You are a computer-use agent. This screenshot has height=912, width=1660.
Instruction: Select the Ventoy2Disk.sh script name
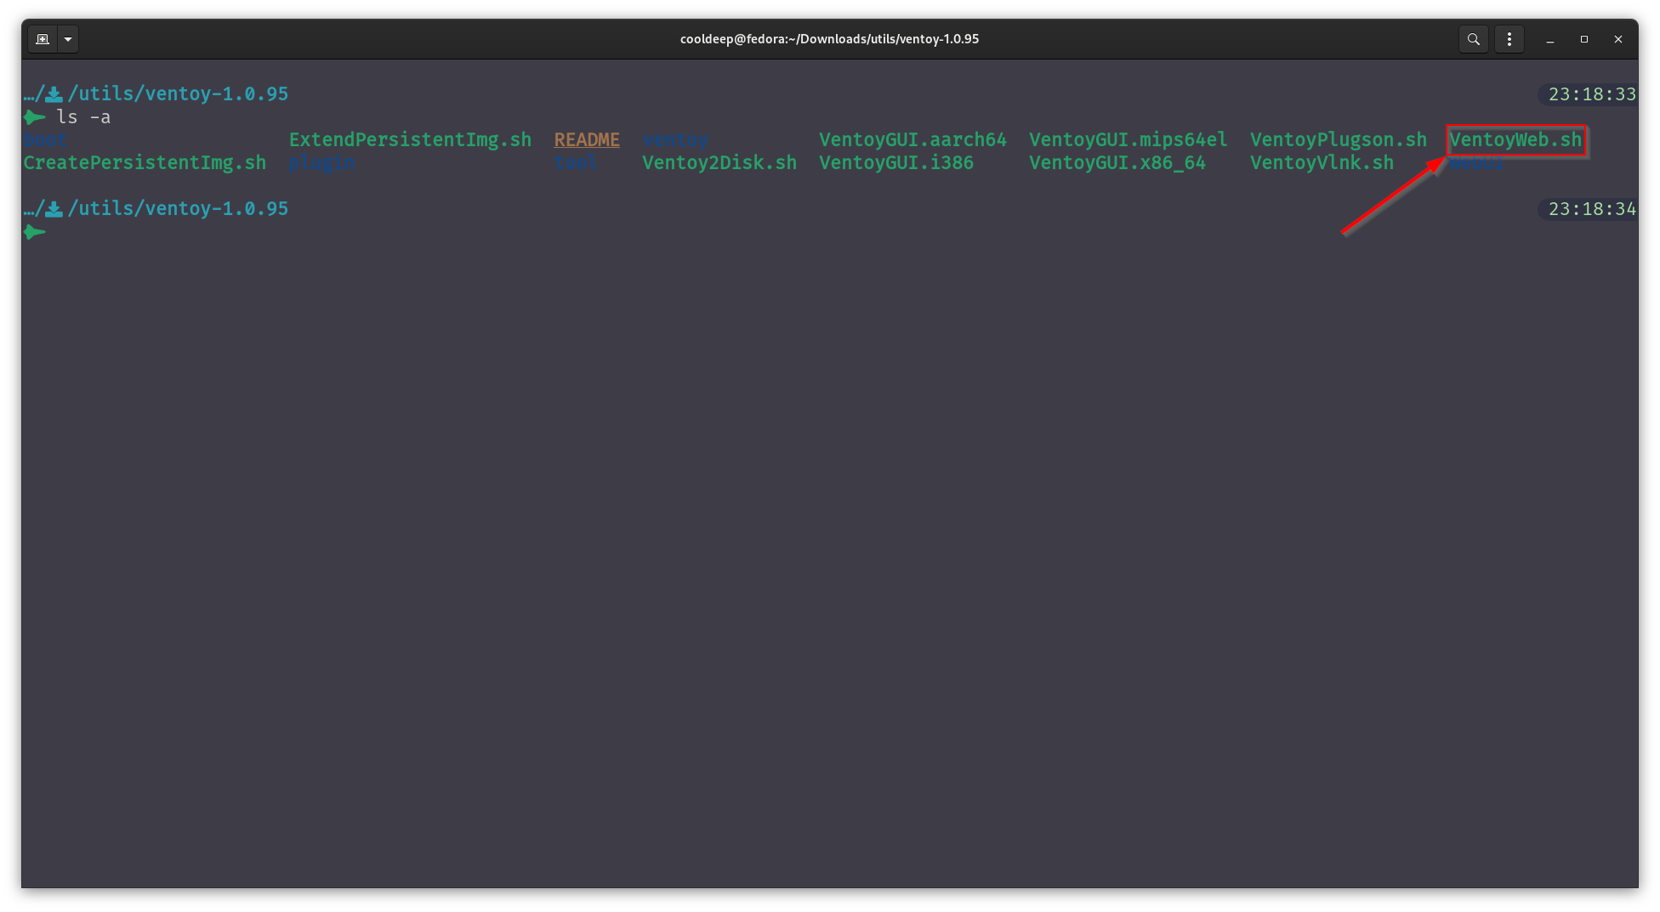coord(718,162)
